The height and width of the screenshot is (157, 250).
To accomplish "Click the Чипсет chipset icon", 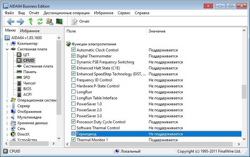I will pyautogui.click(x=19, y=83).
